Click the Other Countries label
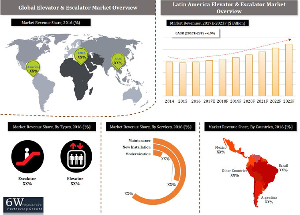The width and height of the screenshot is (300, 215). (x=234, y=170)
